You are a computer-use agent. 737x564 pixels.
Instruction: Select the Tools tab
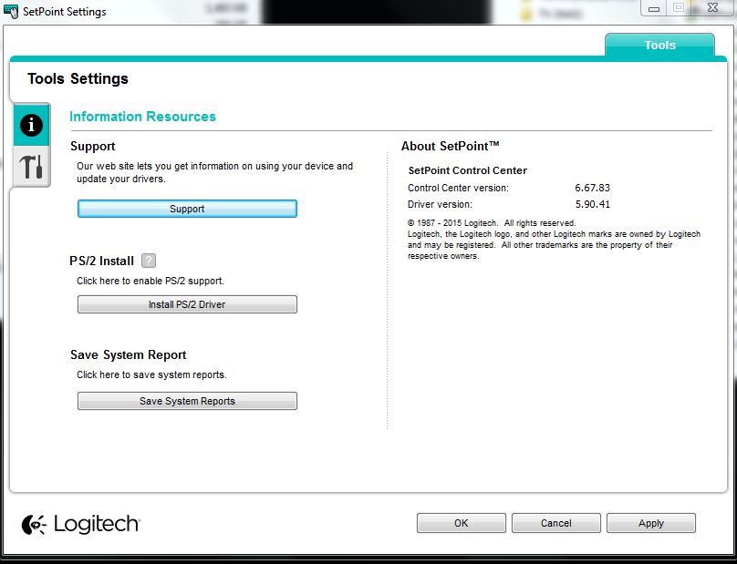point(659,45)
